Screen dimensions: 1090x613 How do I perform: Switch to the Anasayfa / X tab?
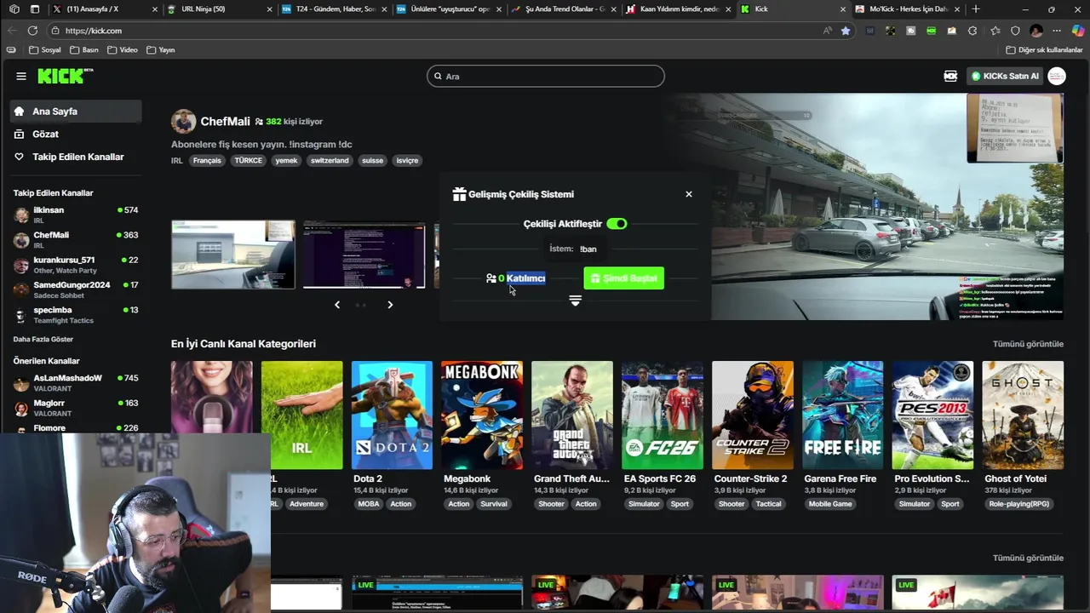pos(103,9)
